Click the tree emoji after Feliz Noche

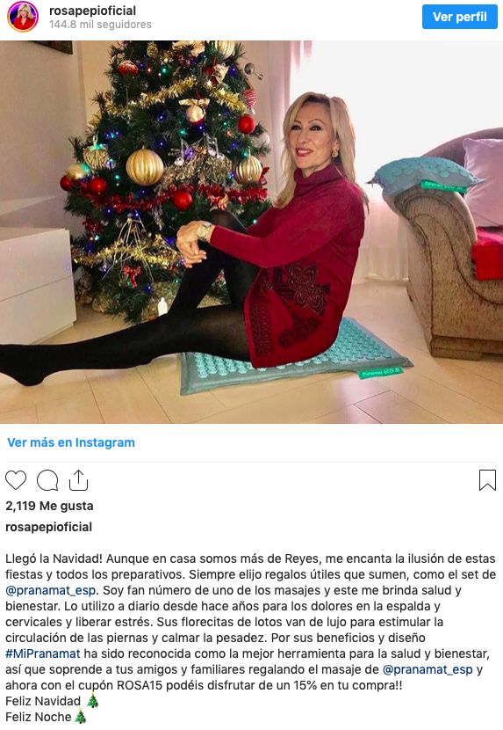coord(81,717)
